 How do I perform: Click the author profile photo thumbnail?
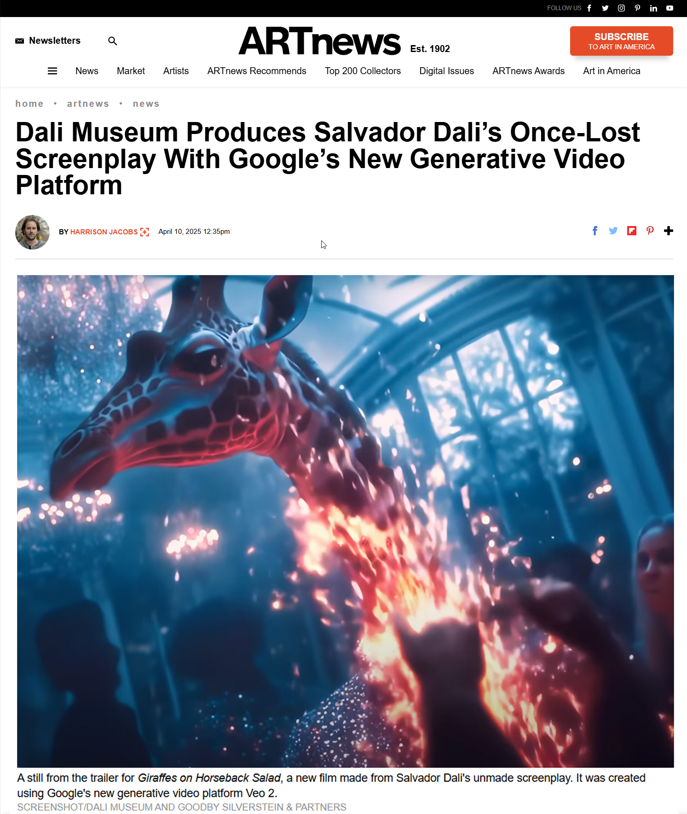pos(32,232)
